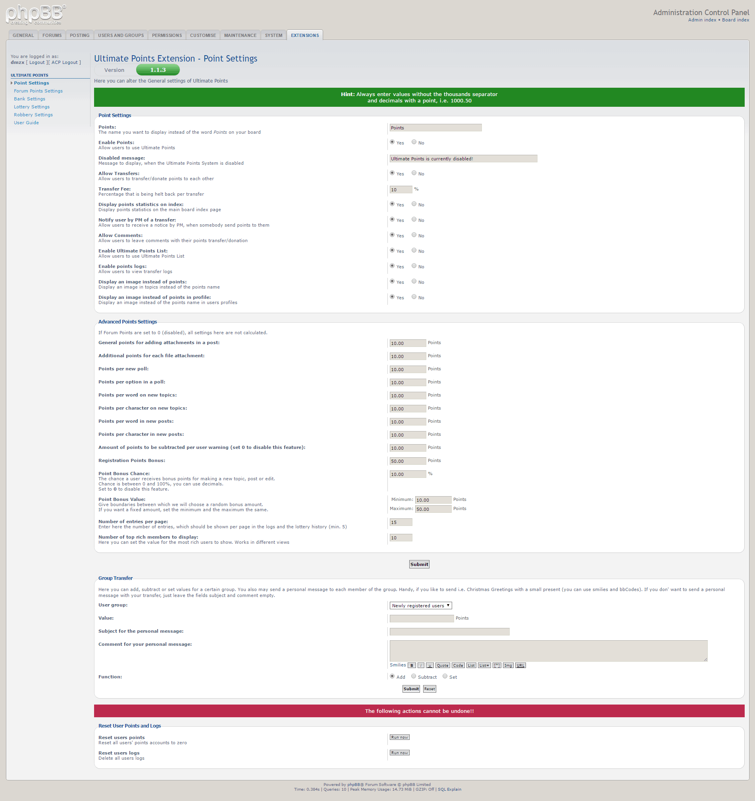Run now for Reset users logs

pos(399,752)
